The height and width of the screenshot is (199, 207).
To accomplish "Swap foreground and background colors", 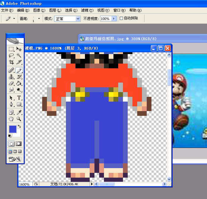I will (x=19, y=126).
